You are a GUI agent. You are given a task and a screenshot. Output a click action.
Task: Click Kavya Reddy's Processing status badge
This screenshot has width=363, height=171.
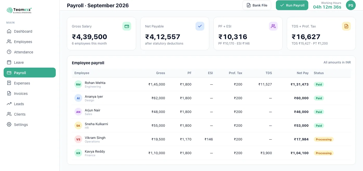(x=324, y=153)
